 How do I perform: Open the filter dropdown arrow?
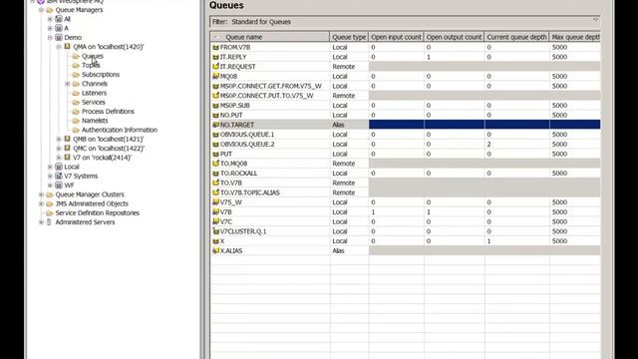click(x=595, y=20)
